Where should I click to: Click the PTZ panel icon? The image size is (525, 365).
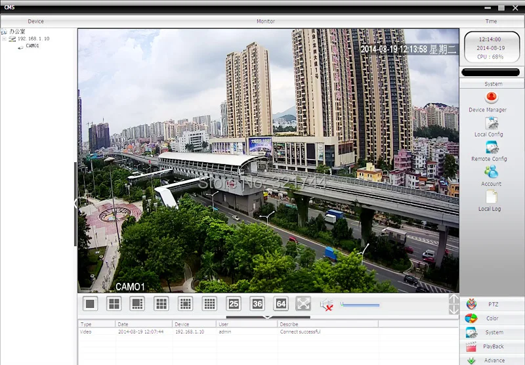click(x=471, y=304)
